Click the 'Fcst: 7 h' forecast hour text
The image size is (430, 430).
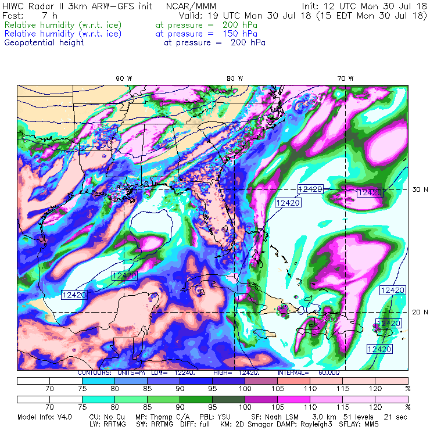pyautogui.click(x=30, y=16)
